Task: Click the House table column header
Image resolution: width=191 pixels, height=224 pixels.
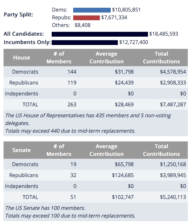Action: tap(22, 58)
